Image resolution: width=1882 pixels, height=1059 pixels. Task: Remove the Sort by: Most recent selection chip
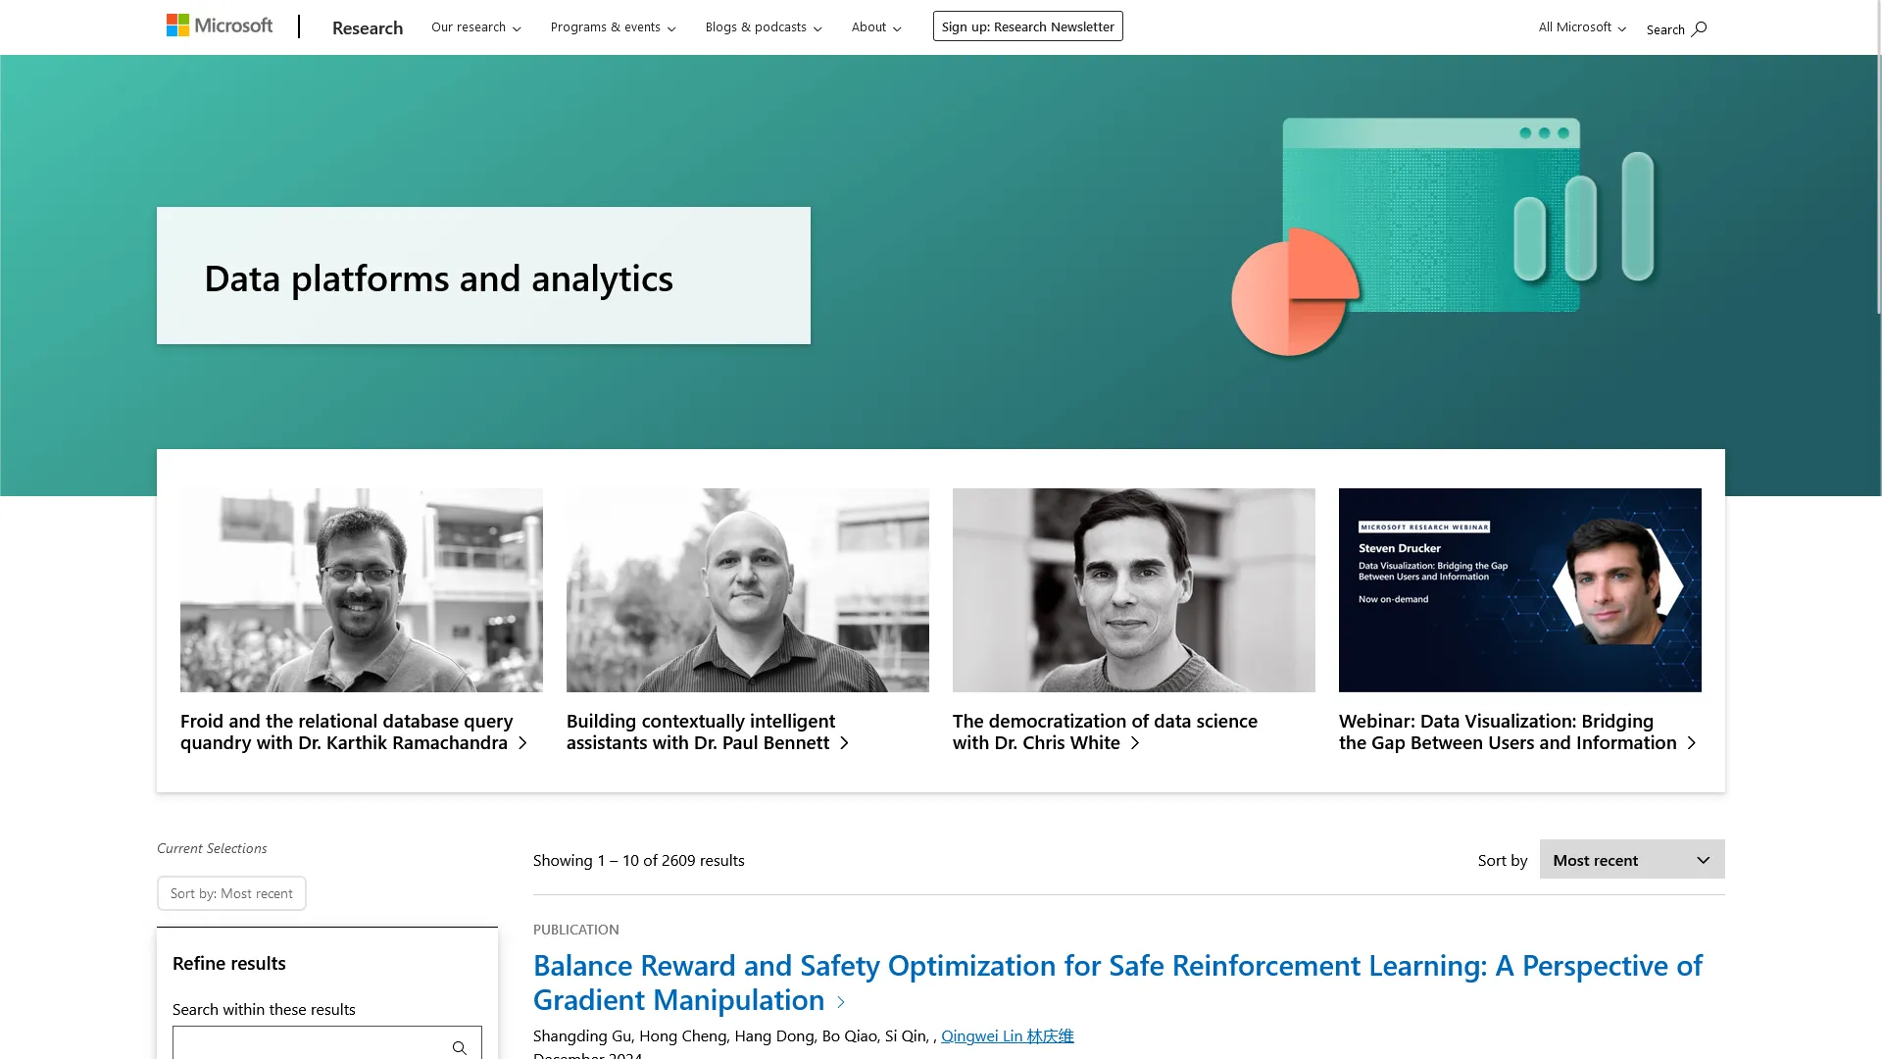tap(231, 892)
